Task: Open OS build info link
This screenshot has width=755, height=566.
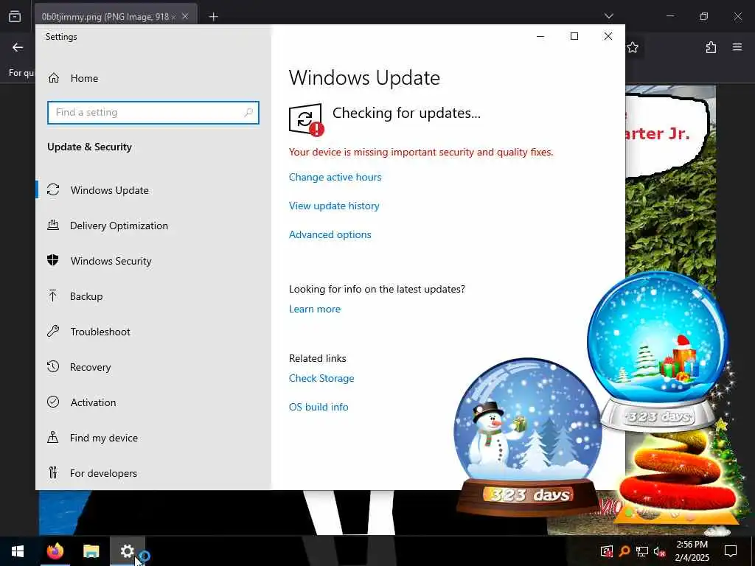Action: [x=319, y=407]
